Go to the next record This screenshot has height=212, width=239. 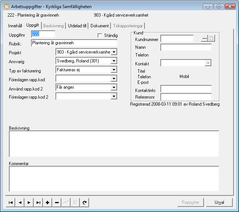click(x=29, y=202)
